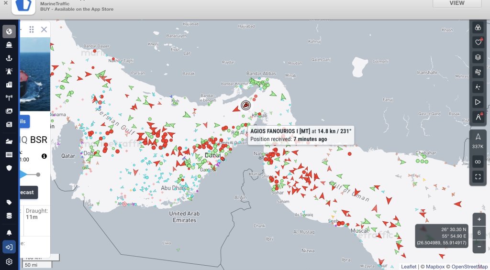Open the lighthouse Lights icon in sidebar
The image size is (490, 270).
point(9,72)
